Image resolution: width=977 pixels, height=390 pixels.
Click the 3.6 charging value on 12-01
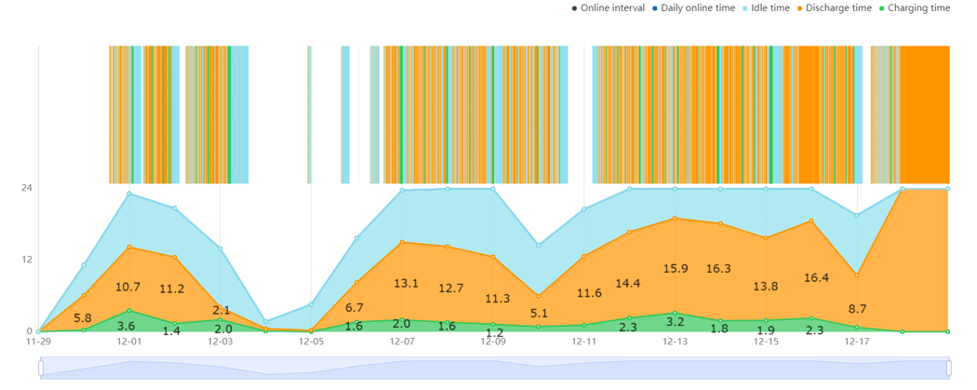(126, 325)
